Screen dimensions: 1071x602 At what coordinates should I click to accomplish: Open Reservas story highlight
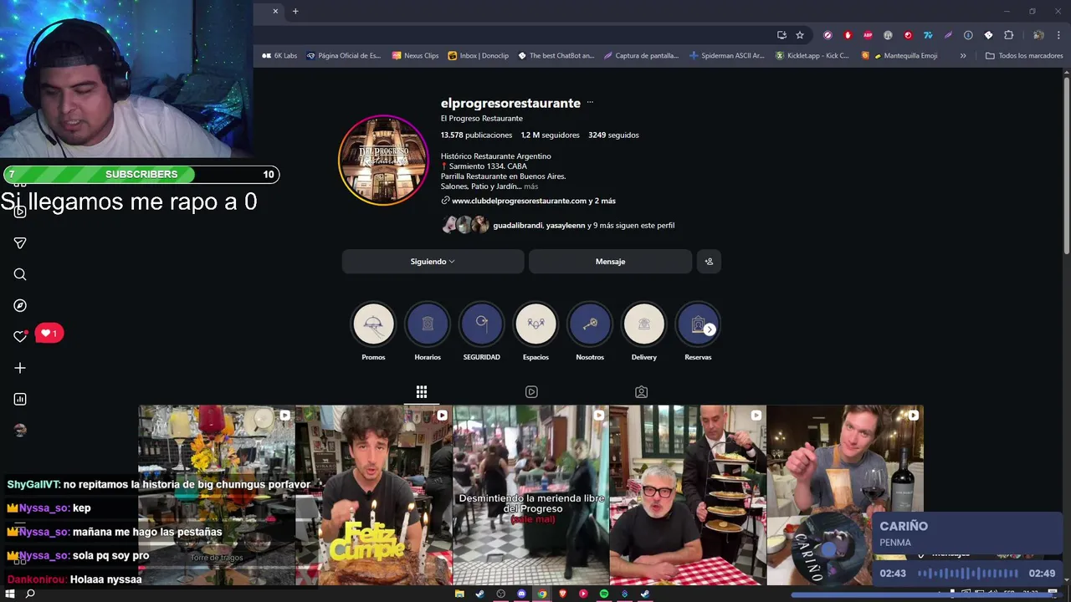click(696, 324)
